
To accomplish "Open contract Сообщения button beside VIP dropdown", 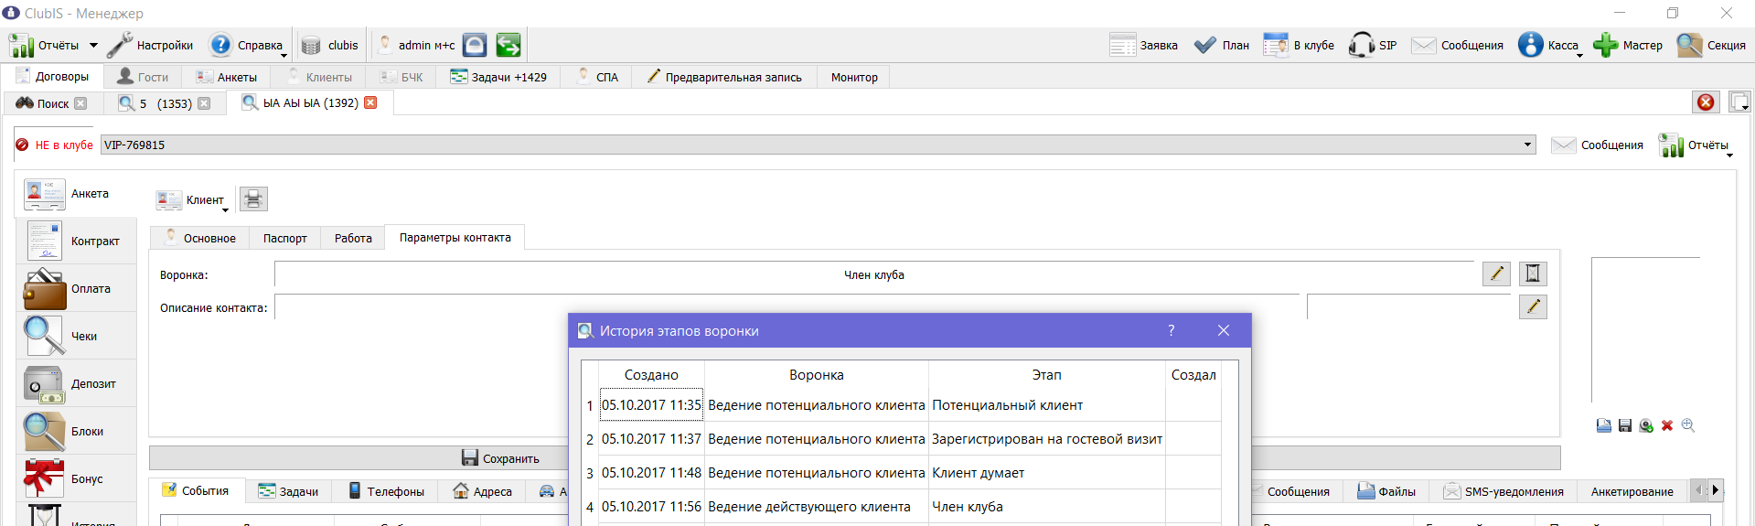I will click(1598, 145).
